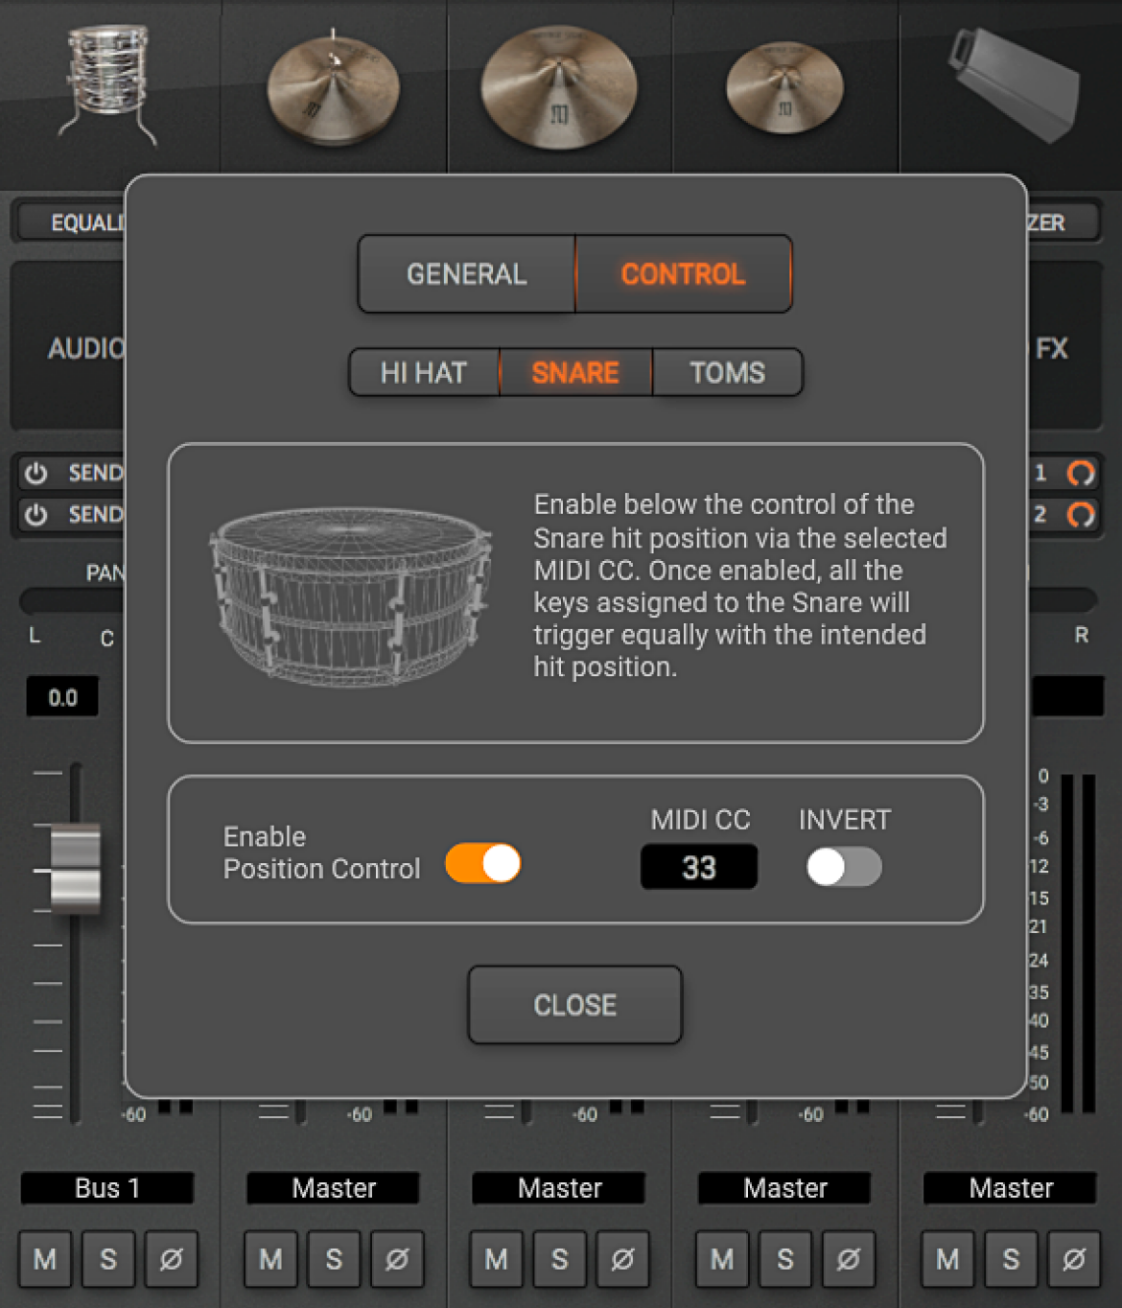This screenshot has width=1122, height=1308.
Task: Switch to the GENERAL tab
Action: 467,274
